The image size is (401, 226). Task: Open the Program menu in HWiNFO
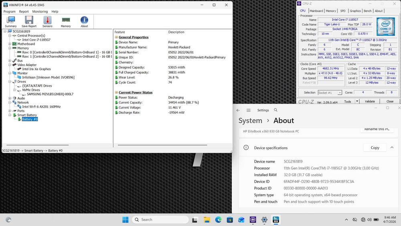point(10,12)
